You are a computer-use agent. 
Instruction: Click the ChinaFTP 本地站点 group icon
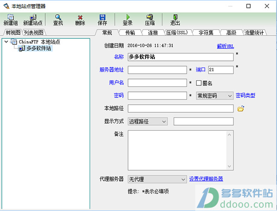(x=14, y=42)
